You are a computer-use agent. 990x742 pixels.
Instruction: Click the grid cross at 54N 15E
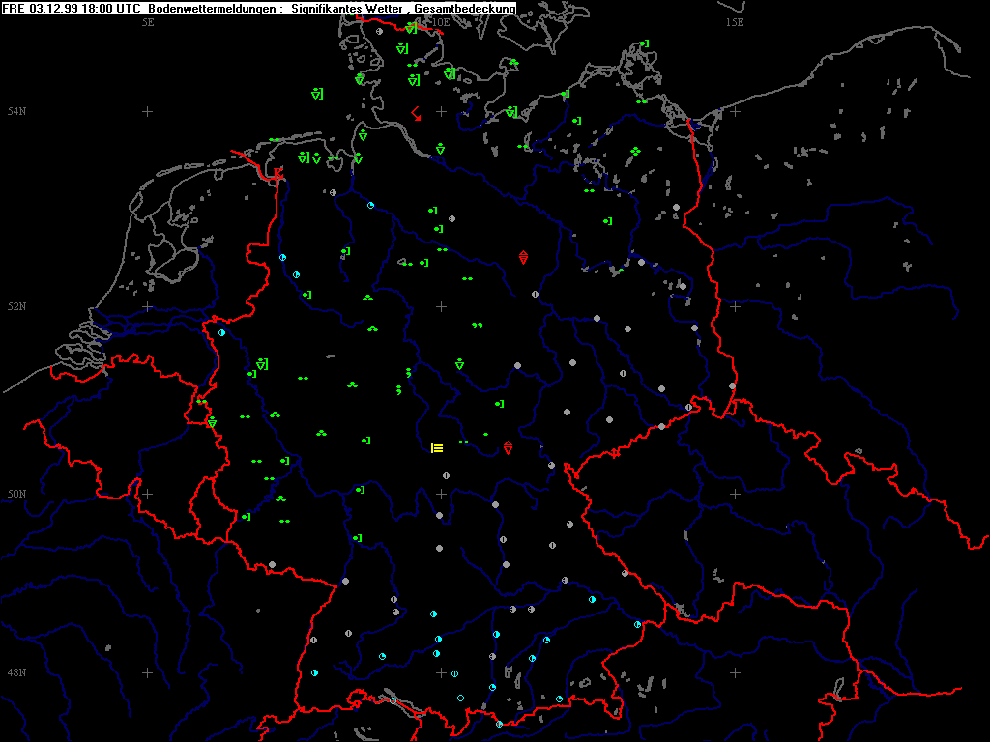pos(735,111)
